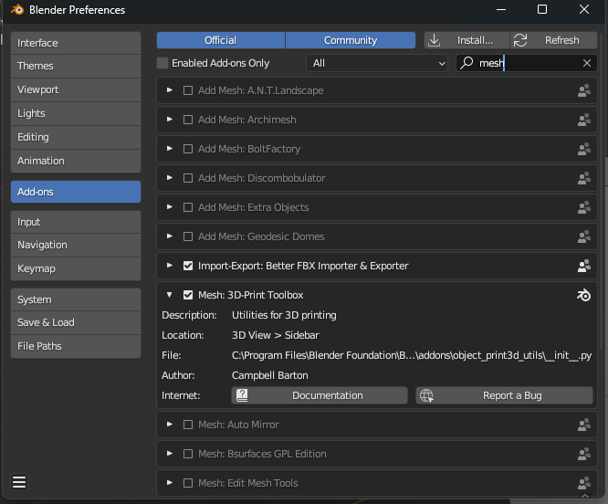Go to Input preferences
608x504 pixels.
coord(76,222)
